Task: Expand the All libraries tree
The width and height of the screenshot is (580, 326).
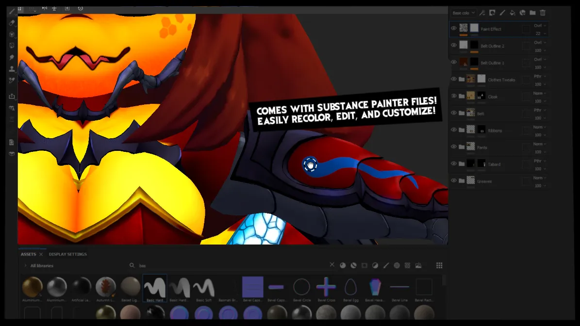Action: click(25, 266)
